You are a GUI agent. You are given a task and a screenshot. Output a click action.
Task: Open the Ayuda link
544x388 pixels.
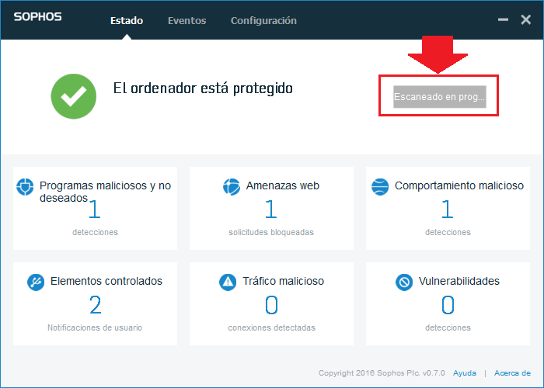(465, 372)
